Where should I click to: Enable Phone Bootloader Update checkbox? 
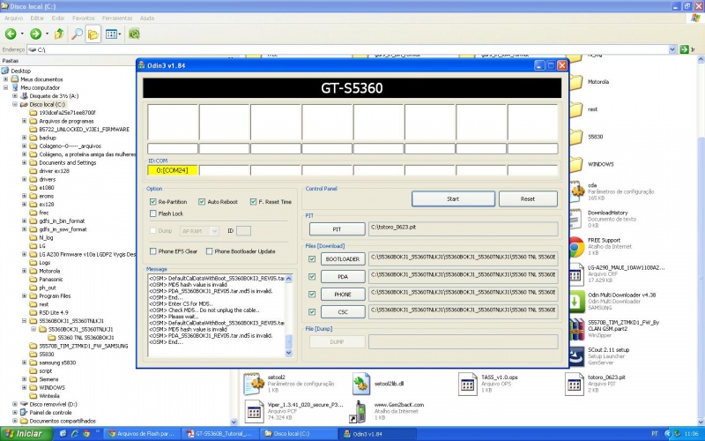coord(209,251)
